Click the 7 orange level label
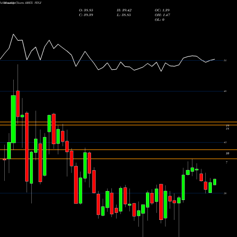This screenshot has width=237, height=237. [x=227, y=162]
